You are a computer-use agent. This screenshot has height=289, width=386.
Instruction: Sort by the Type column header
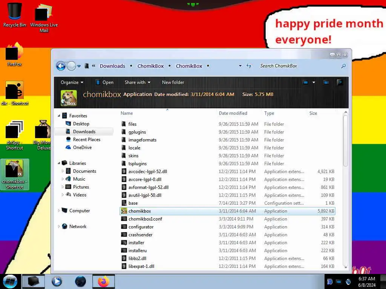pos(269,113)
